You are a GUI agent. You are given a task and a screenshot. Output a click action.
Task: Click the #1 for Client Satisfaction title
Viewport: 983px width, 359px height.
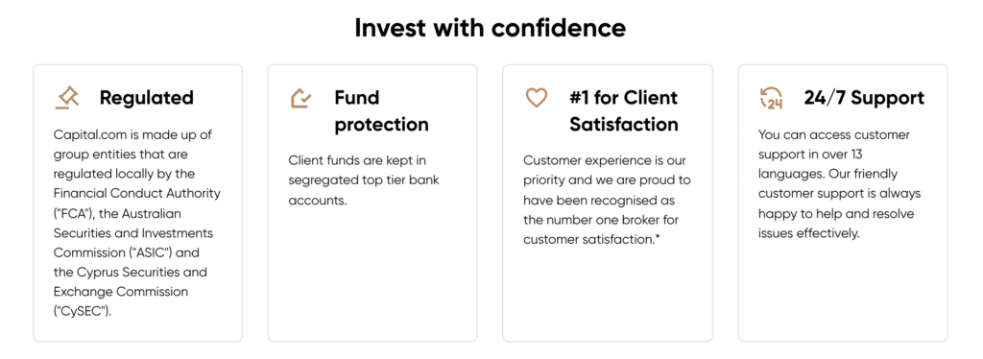(x=624, y=111)
